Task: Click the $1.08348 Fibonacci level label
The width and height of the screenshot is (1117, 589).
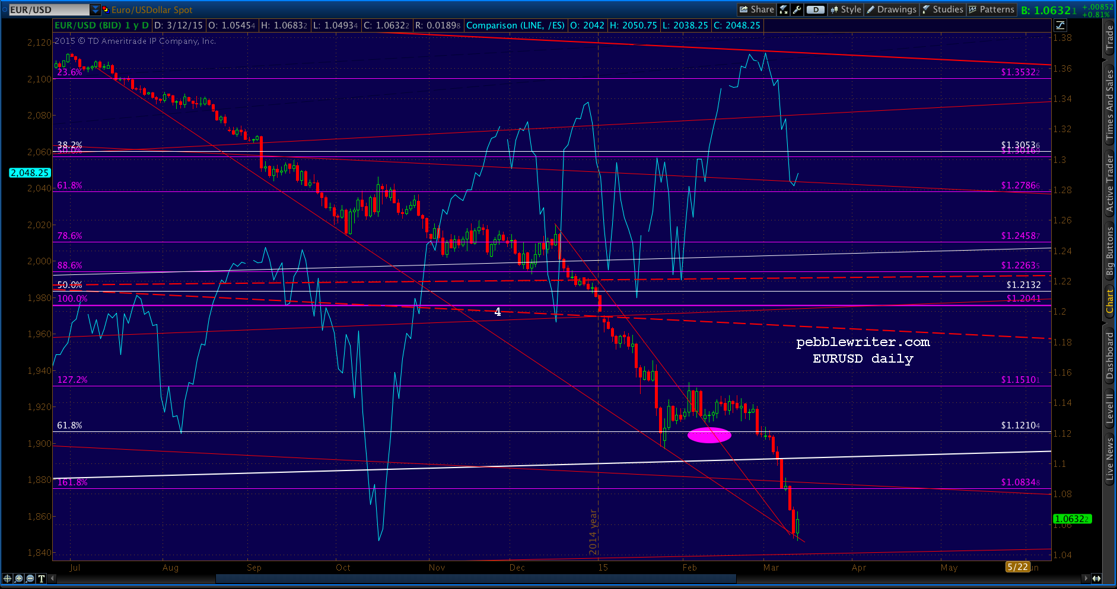Action: (1020, 482)
